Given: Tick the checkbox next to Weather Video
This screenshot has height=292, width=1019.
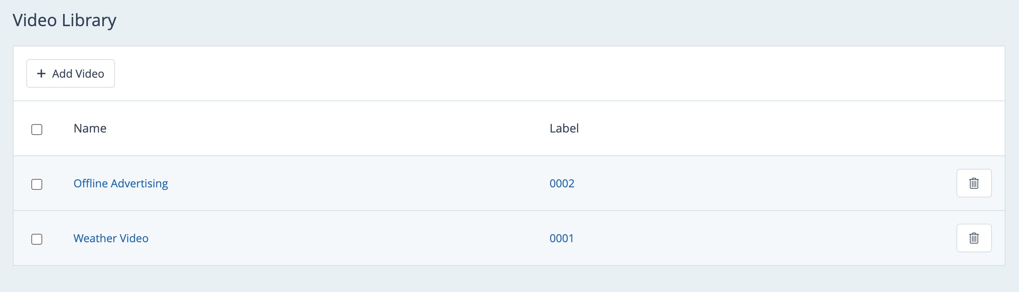Looking at the screenshot, I should (37, 239).
